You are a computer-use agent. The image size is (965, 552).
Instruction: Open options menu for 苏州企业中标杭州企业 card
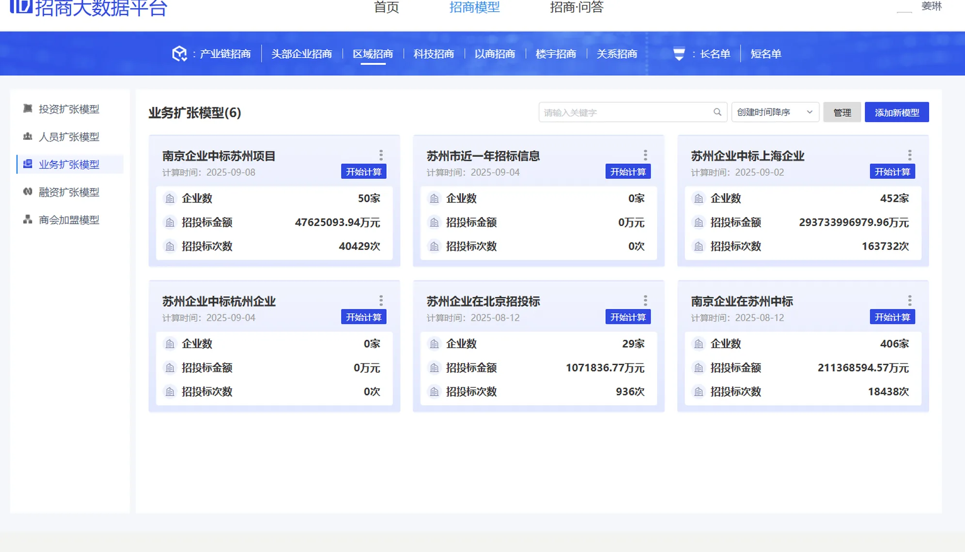click(381, 300)
